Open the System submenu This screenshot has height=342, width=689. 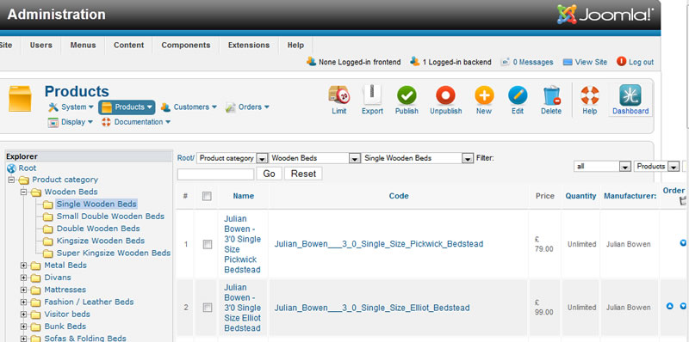tap(71, 107)
